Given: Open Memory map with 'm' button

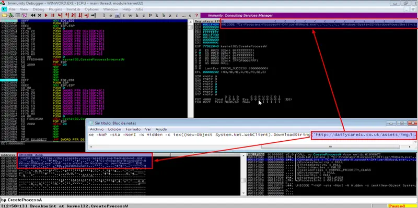Looking at the screenshot, I should click(117, 16).
